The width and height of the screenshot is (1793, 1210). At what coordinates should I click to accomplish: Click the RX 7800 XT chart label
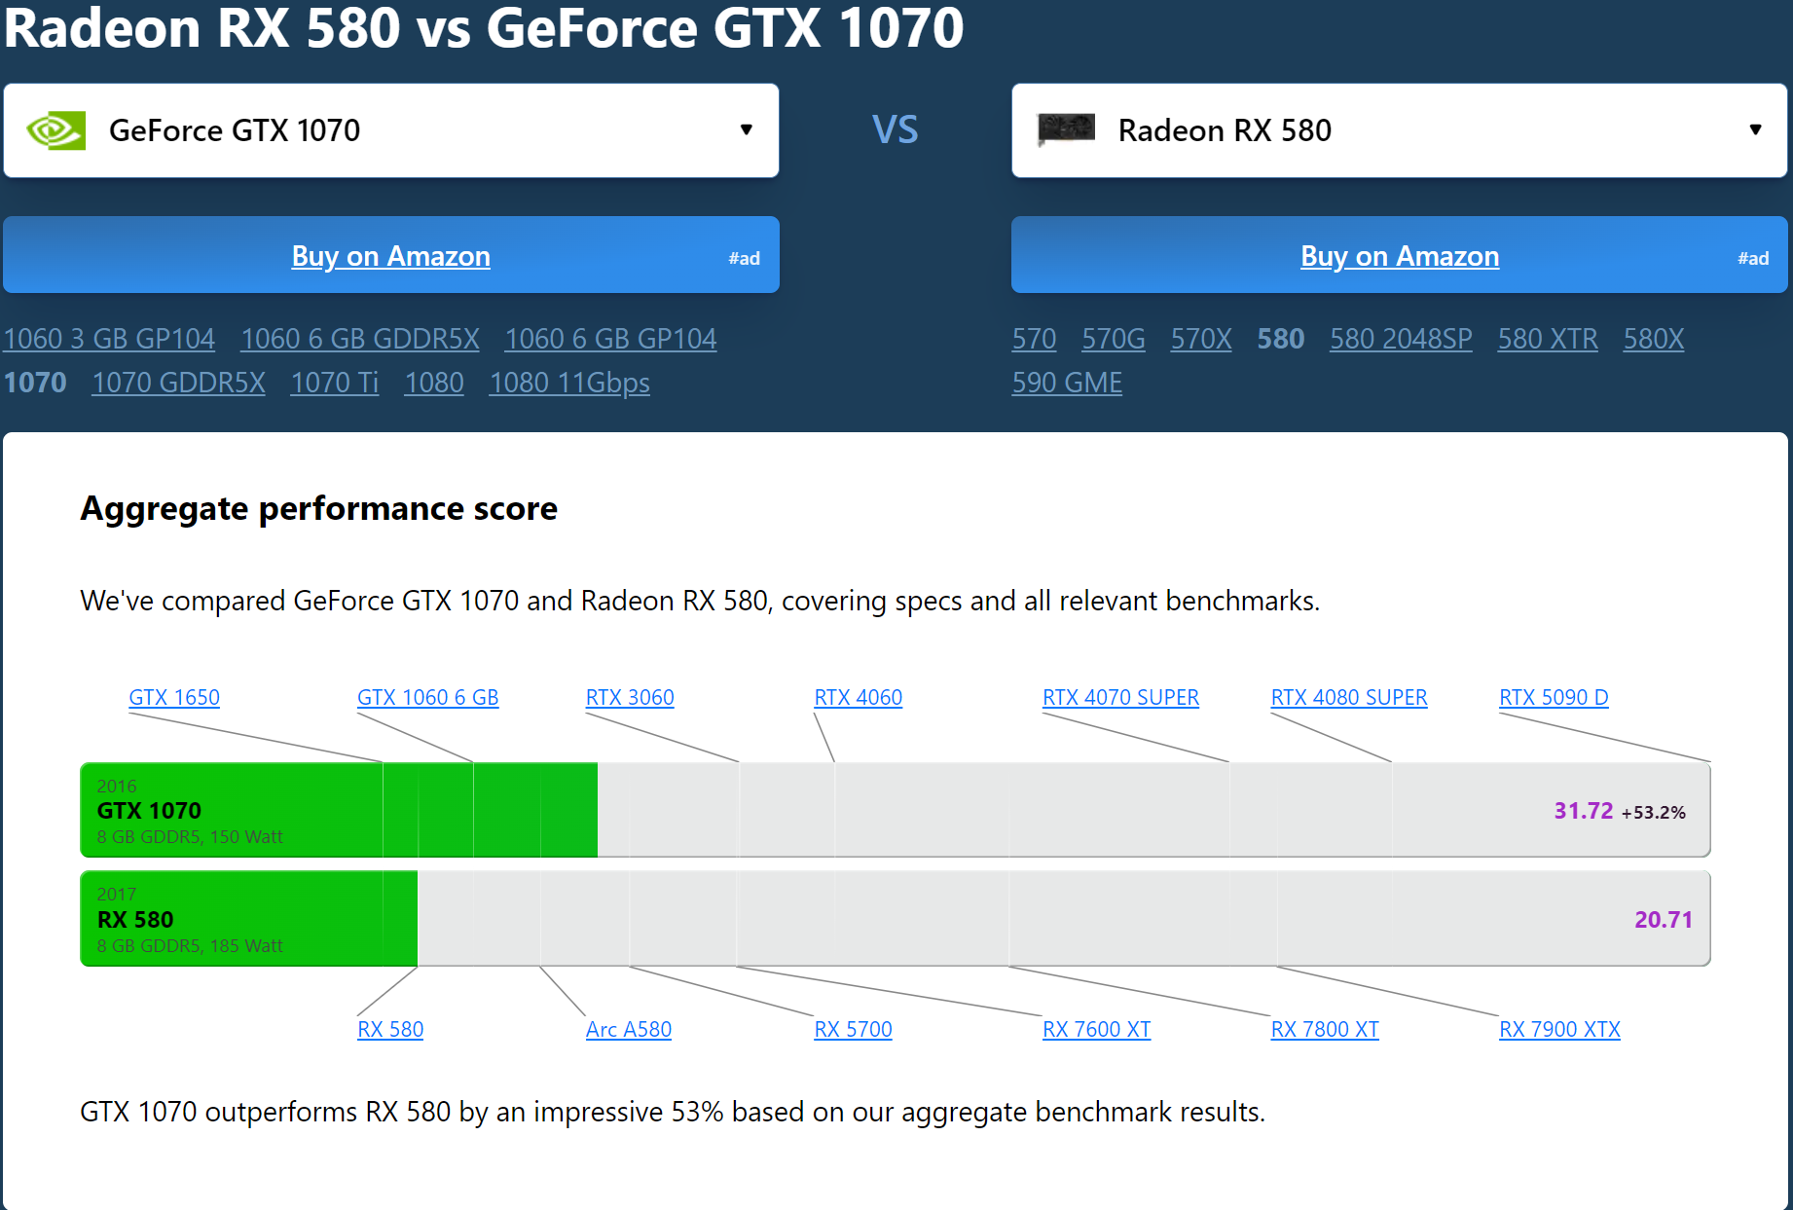click(x=1325, y=1030)
